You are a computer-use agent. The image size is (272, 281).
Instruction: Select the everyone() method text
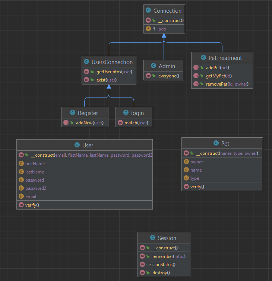tap(169, 76)
